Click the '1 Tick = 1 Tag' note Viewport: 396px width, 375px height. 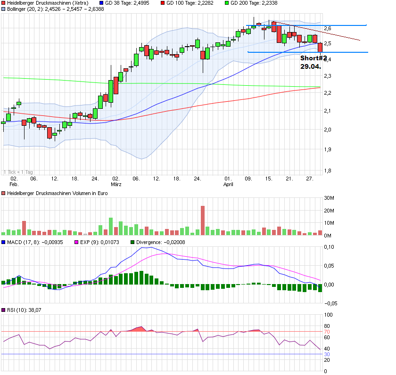(x=18, y=172)
